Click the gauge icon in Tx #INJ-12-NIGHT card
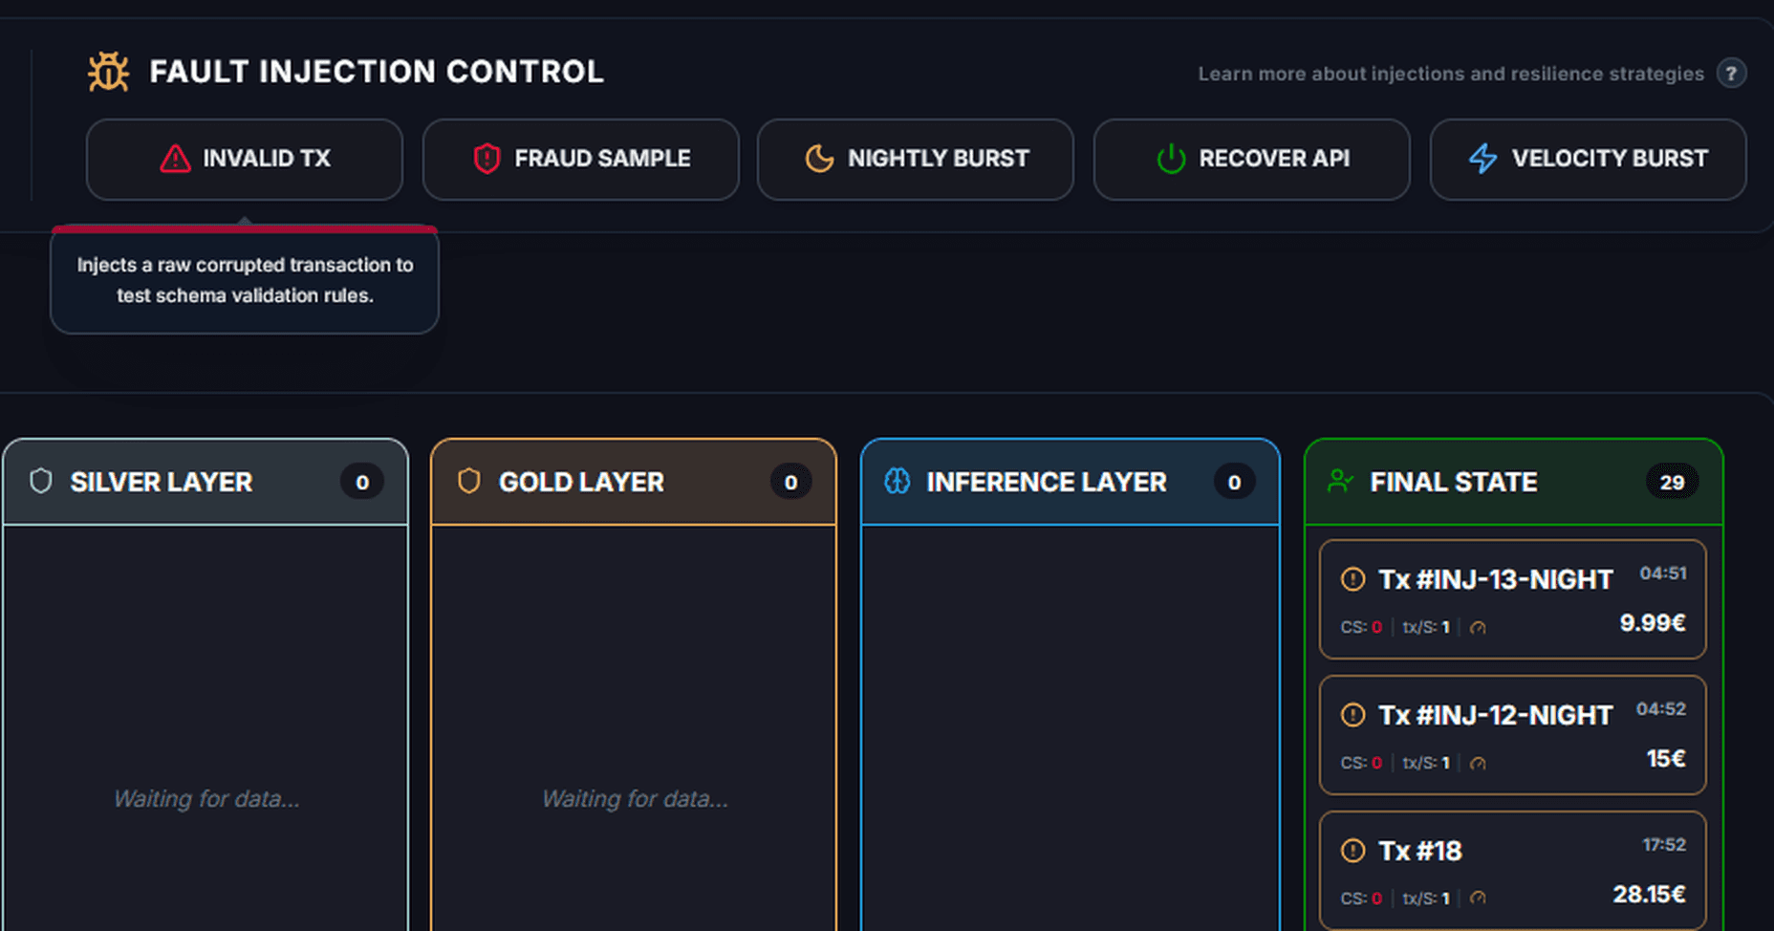 pos(1478,764)
